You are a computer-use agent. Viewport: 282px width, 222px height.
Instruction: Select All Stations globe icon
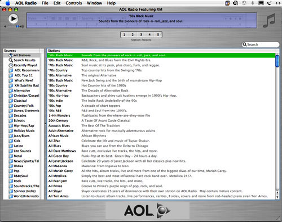click(x=11, y=55)
